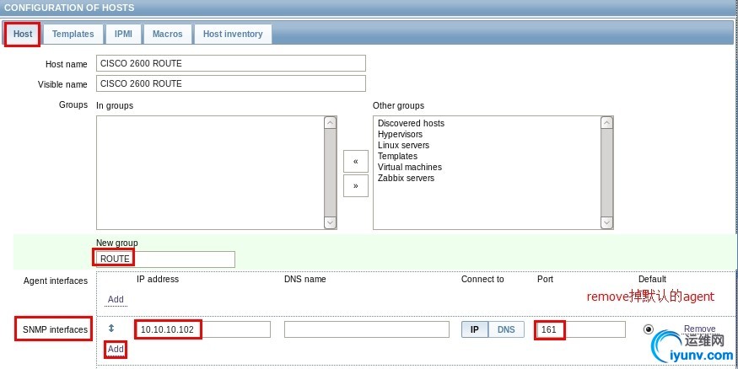Screen dimensions: 738x369
Task: Move selected group into In groups («)
Action: (355, 161)
